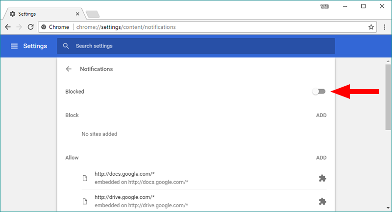Click the extension puzzle icon for drive.google.com
The image size is (392, 212).
pos(322,201)
